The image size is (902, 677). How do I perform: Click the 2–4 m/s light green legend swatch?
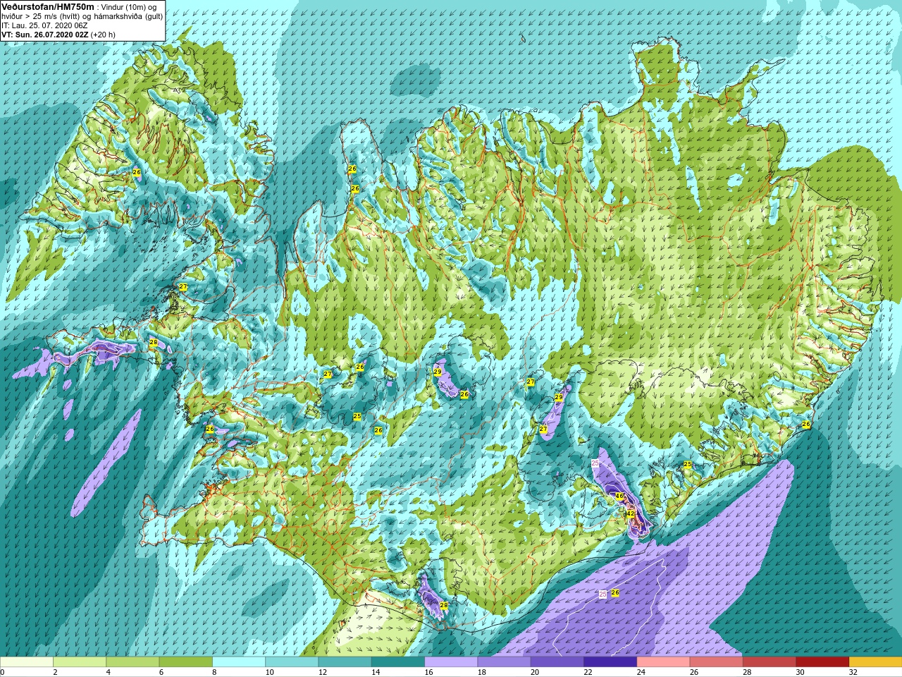80,661
